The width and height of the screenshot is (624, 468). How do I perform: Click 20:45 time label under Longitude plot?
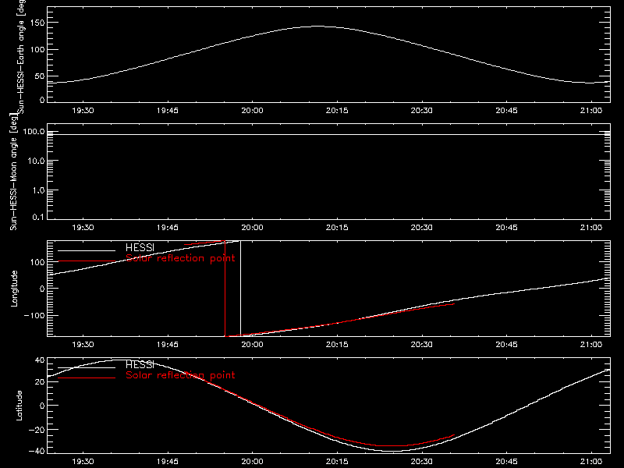(x=506, y=345)
